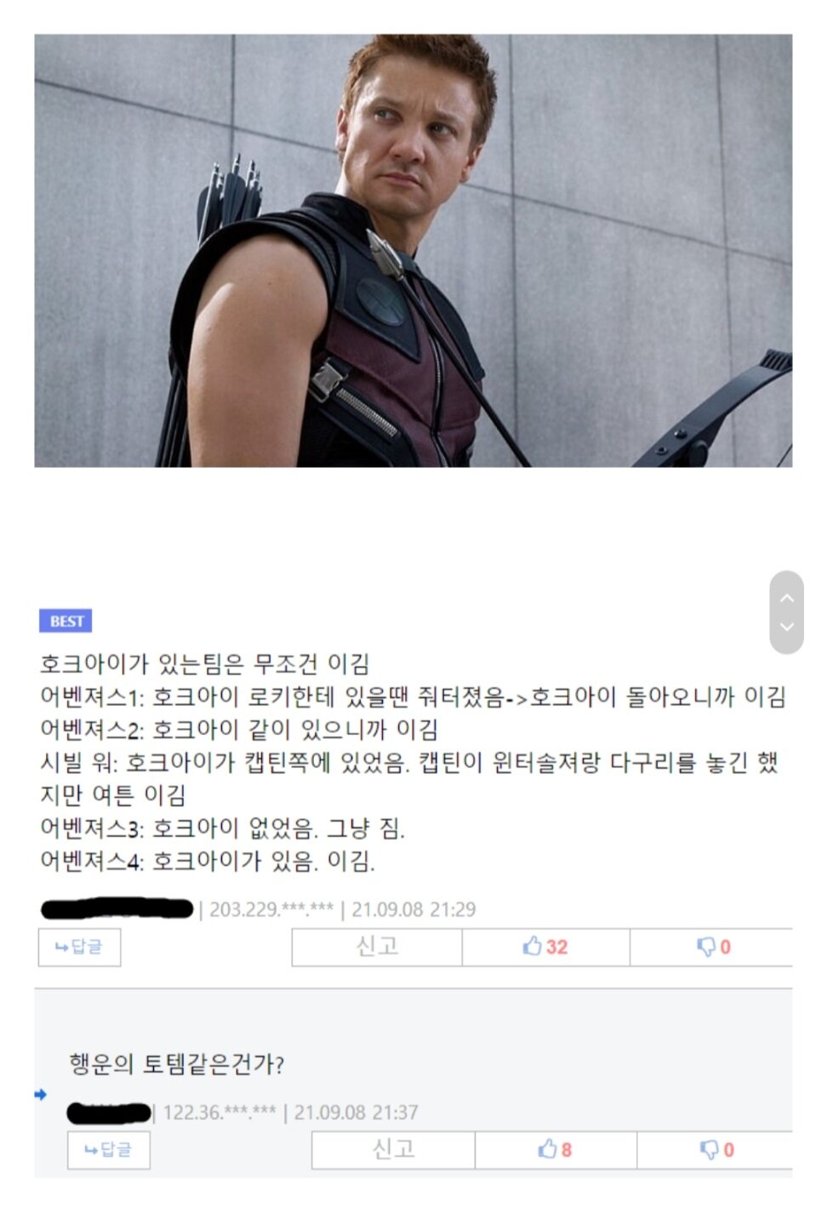827x1207 pixels.
Task: Click the scroll-up chevron on floating control
Action: pyautogui.click(x=787, y=598)
